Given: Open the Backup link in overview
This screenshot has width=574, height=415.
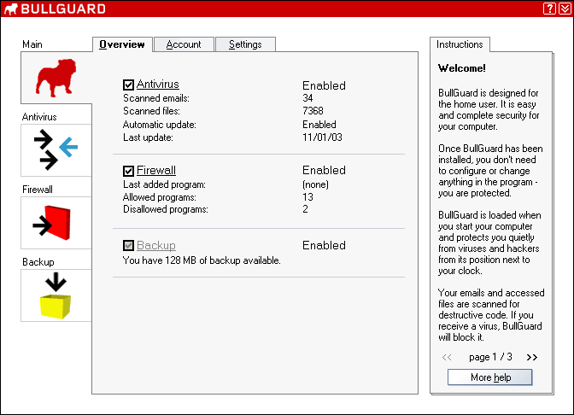Looking at the screenshot, I should [156, 245].
